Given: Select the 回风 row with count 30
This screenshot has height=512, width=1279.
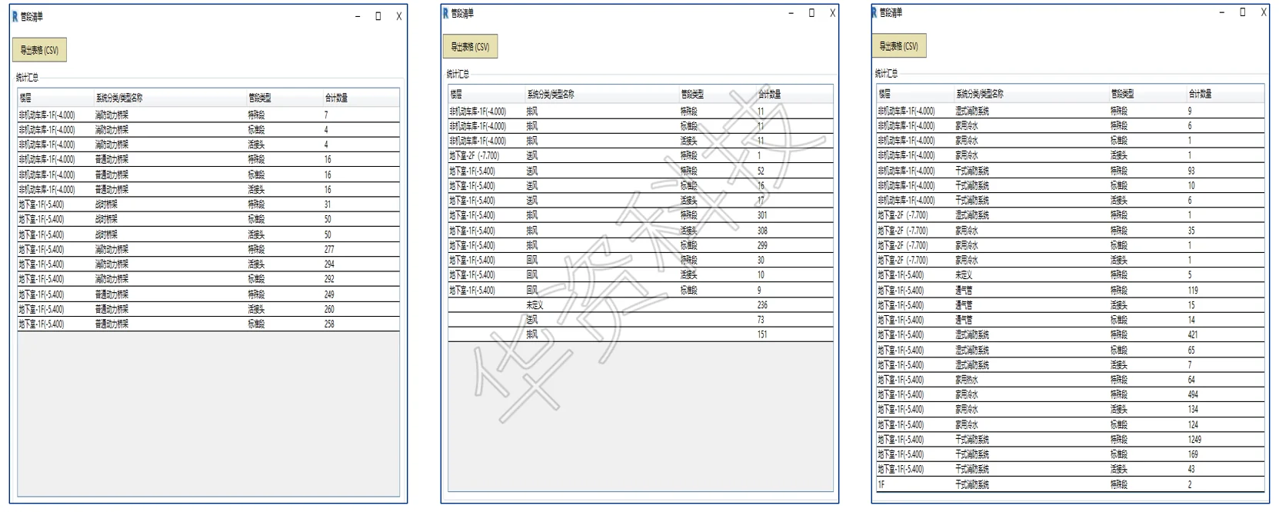Looking at the screenshot, I should click(x=641, y=260).
